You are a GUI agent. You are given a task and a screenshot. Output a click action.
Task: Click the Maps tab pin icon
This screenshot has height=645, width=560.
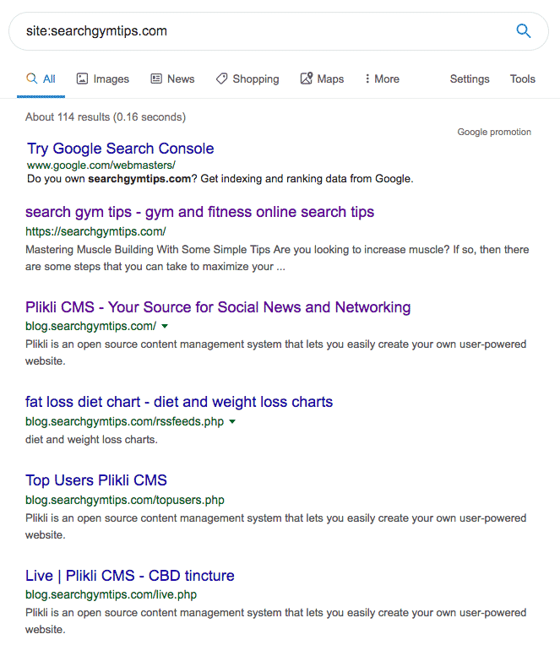tap(306, 79)
